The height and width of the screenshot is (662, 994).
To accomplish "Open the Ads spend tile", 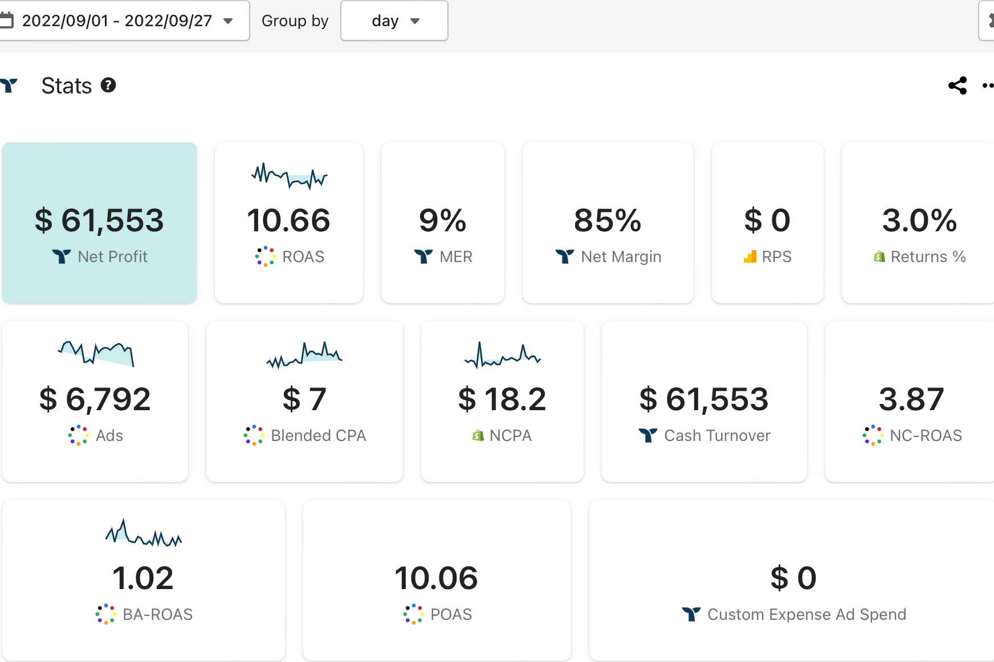I will click(95, 402).
